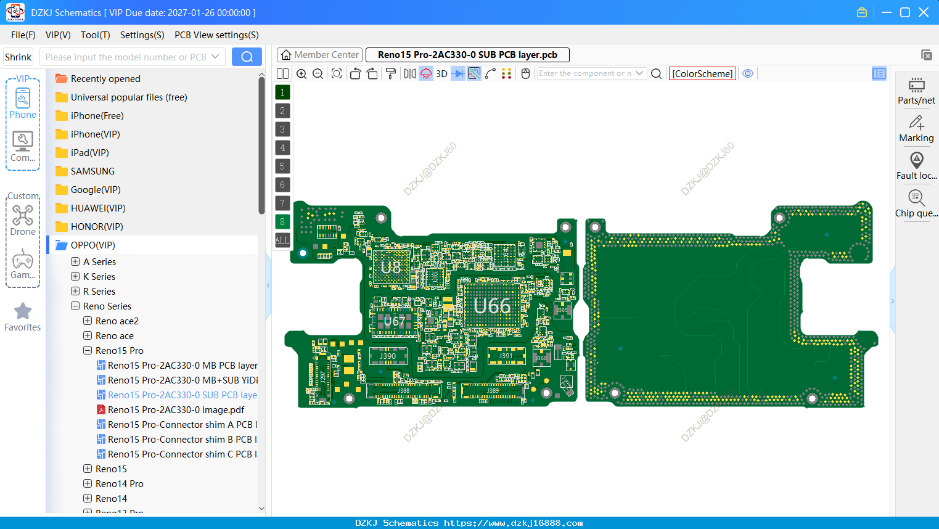
Task: Select the curve trace tool
Action: pos(490,74)
